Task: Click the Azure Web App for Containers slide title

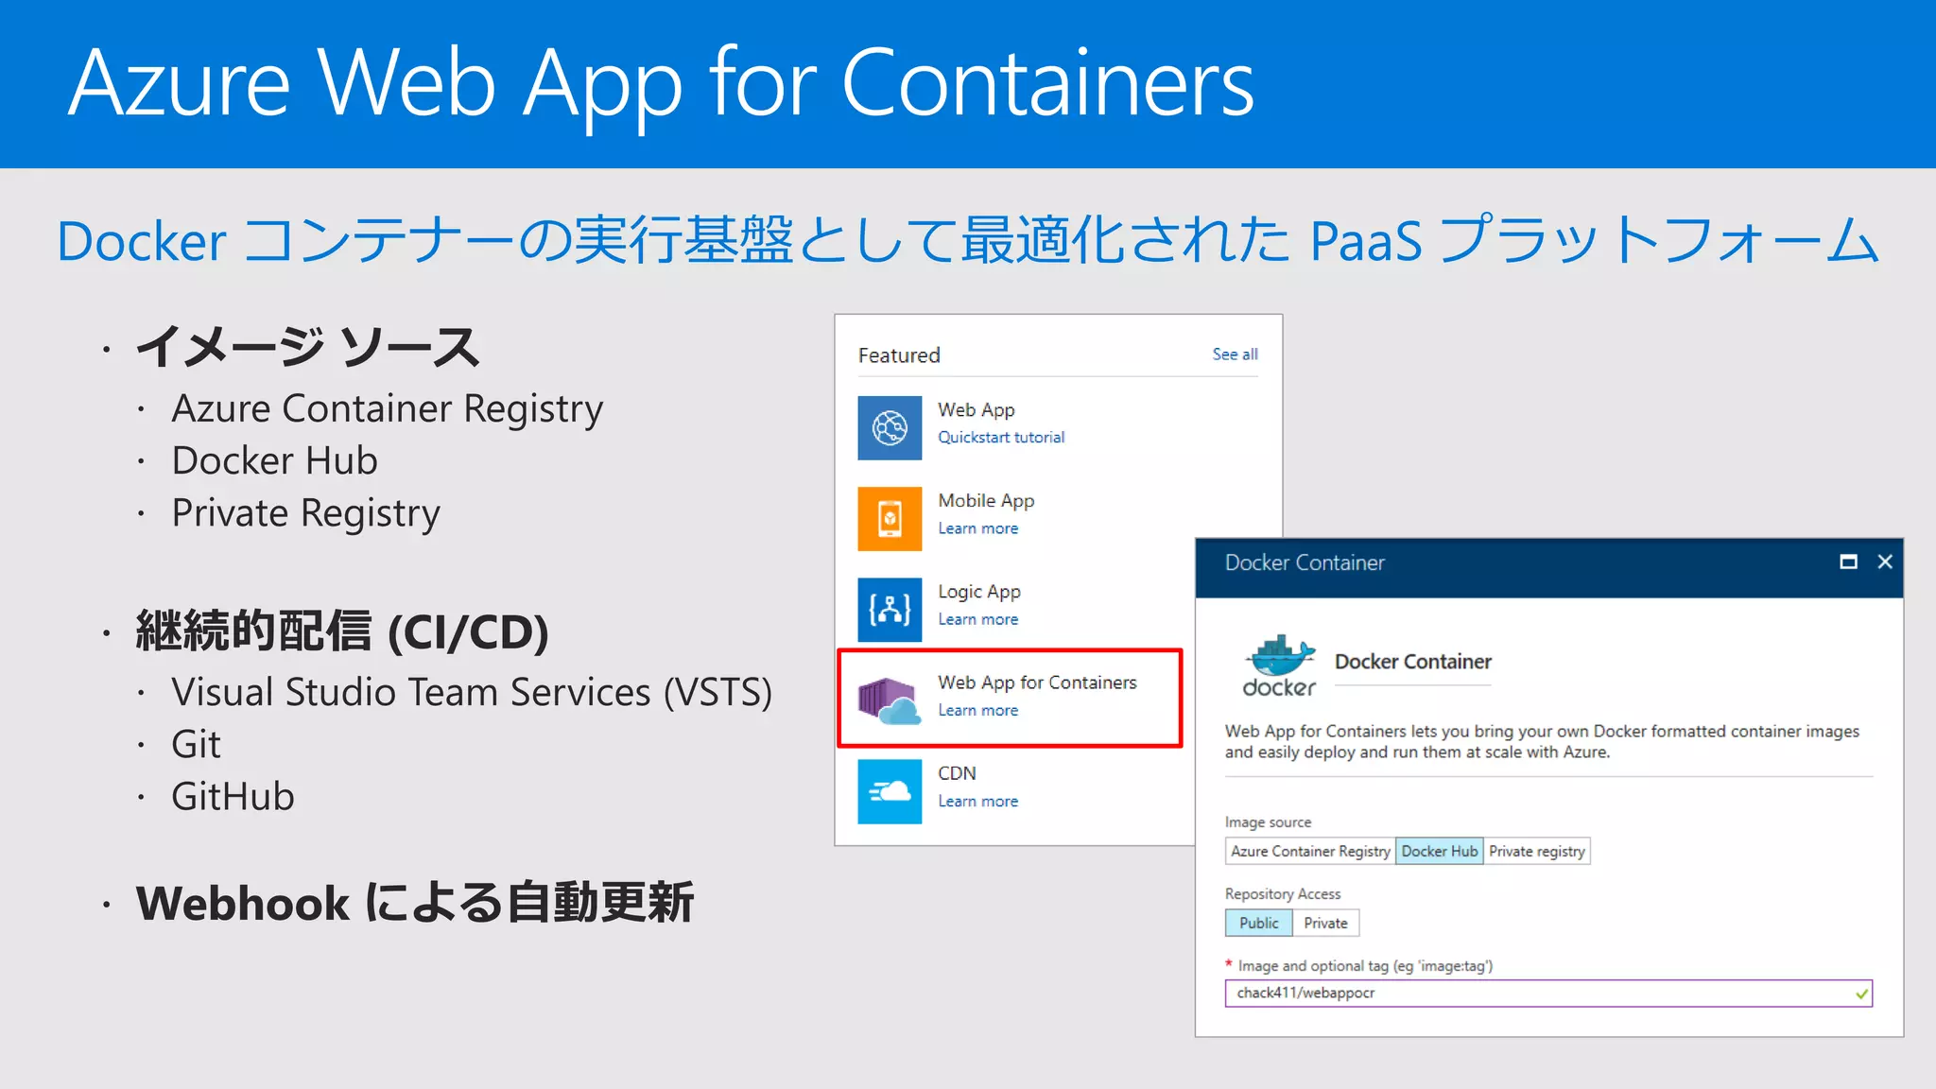Action: click(662, 85)
